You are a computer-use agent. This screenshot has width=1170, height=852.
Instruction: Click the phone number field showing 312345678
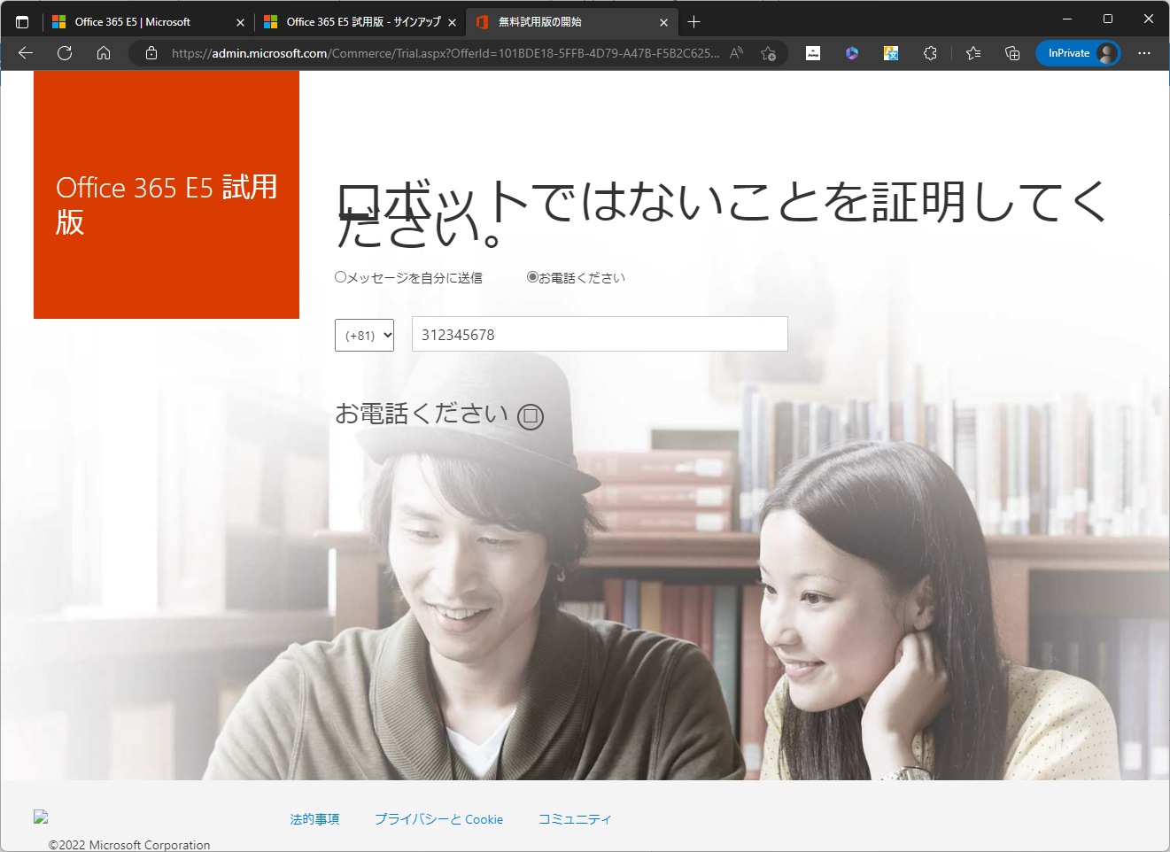(600, 334)
